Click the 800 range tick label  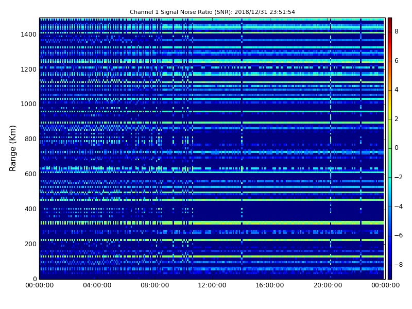[x=30, y=139]
